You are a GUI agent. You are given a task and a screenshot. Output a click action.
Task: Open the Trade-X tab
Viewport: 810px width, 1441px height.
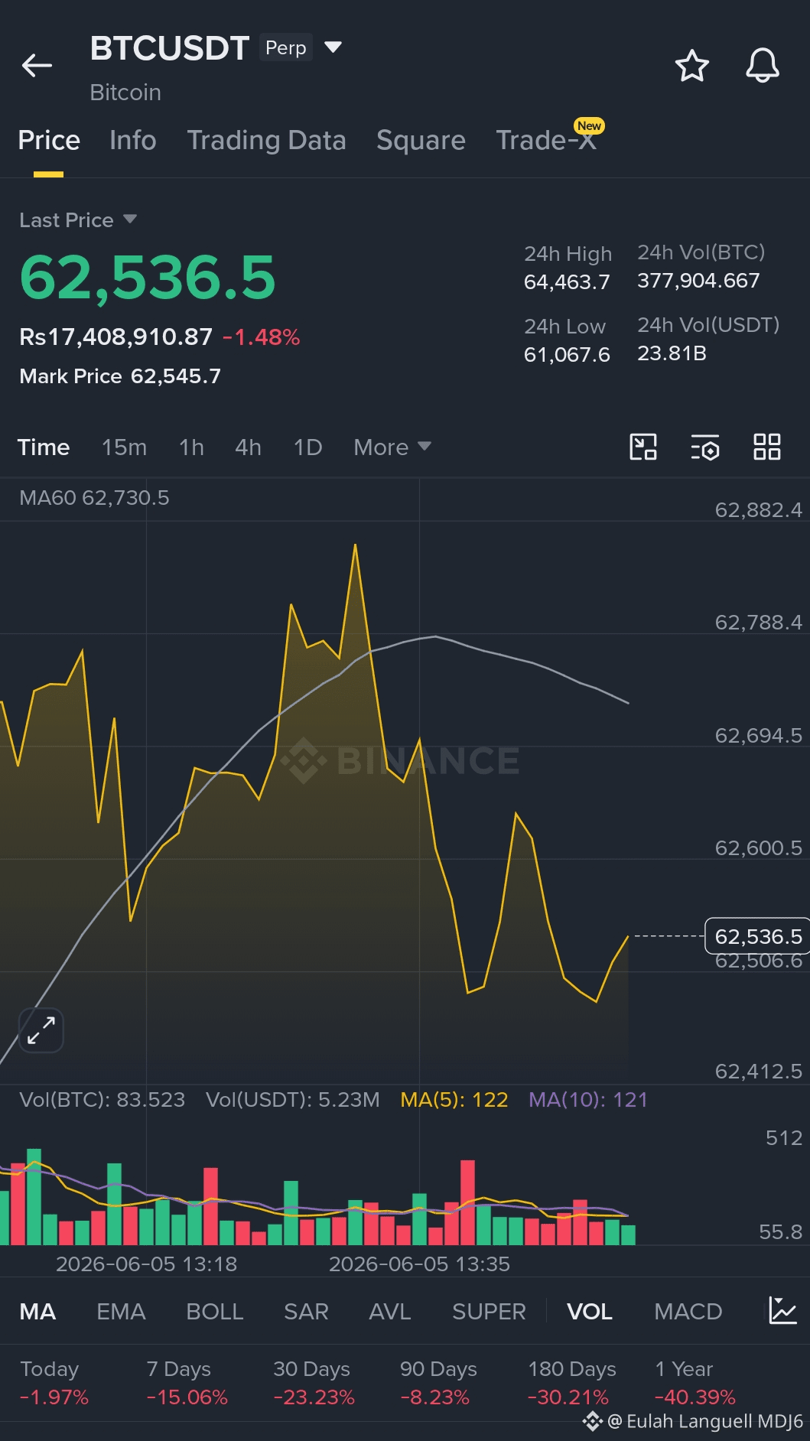tap(546, 140)
